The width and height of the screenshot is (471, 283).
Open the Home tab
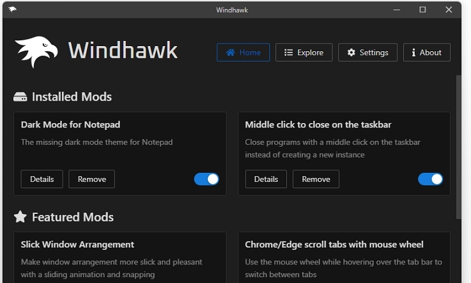(243, 53)
